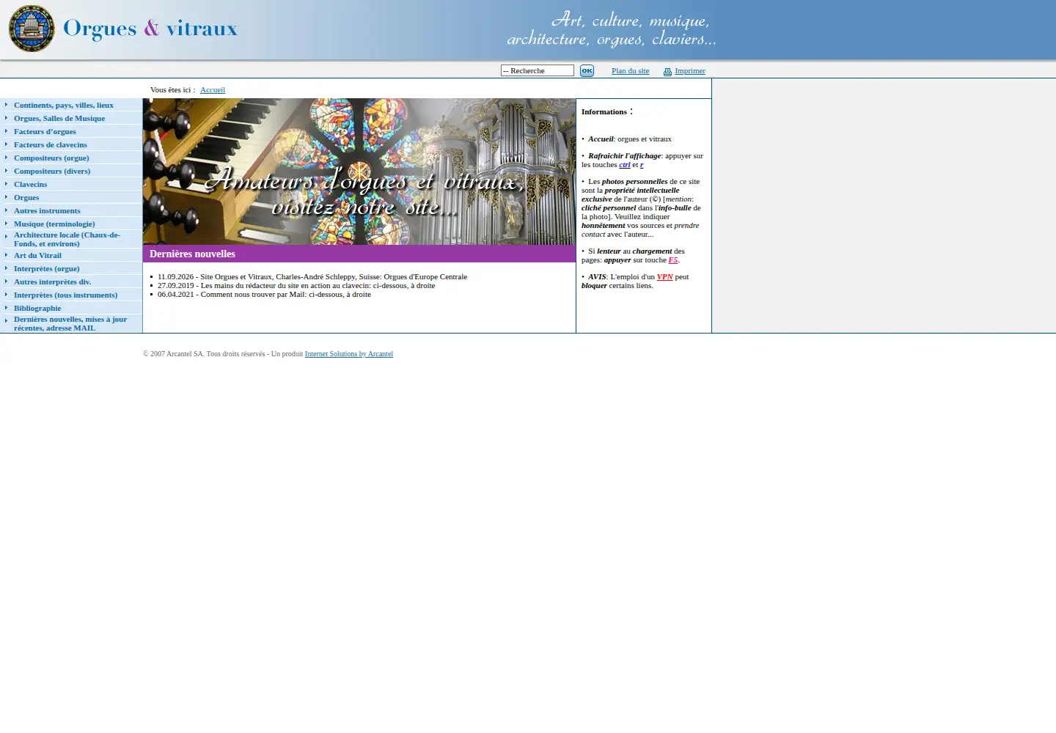Select Facteurs d'orgues menu item
The width and height of the screenshot is (1056, 733).
point(45,132)
